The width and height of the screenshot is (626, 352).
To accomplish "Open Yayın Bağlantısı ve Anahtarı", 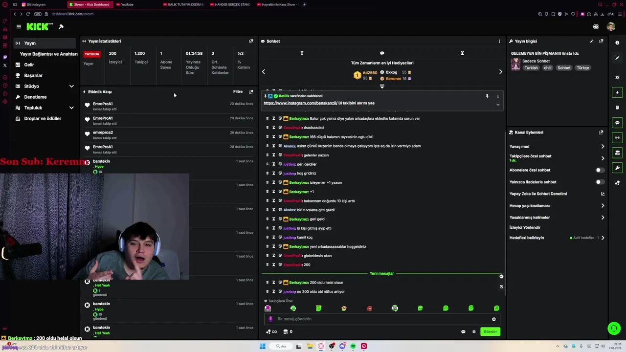I will [48, 54].
